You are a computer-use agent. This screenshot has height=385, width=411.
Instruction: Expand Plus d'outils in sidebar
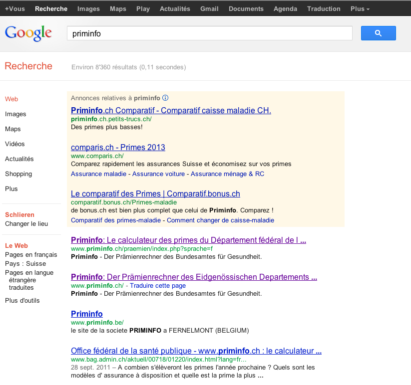click(x=22, y=300)
